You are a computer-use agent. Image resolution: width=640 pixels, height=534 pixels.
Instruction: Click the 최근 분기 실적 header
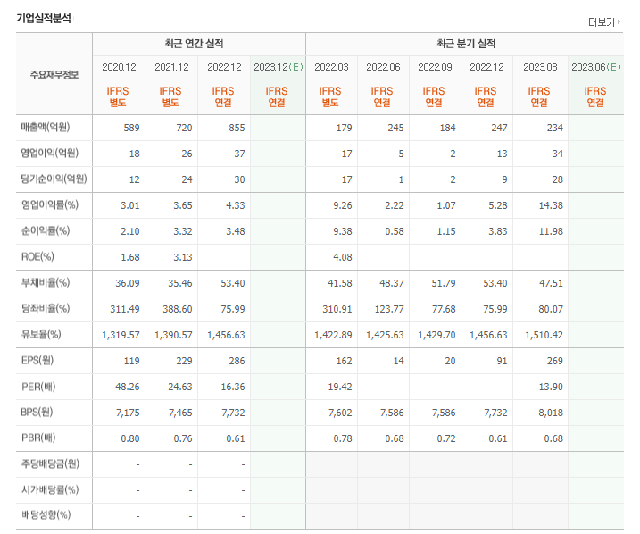(466, 44)
